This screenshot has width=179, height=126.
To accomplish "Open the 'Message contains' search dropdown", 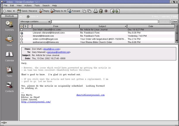I will (x=35, y=22).
